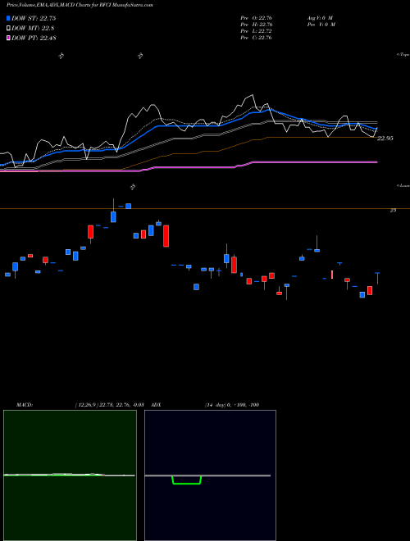Screen dimensions: 410x541
Task: Open the green MACD indicator panel
Action: (70, 475)
